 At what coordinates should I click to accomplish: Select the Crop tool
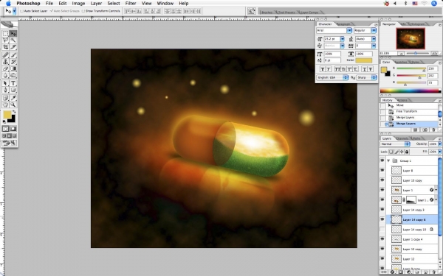[x=5, y=47]
